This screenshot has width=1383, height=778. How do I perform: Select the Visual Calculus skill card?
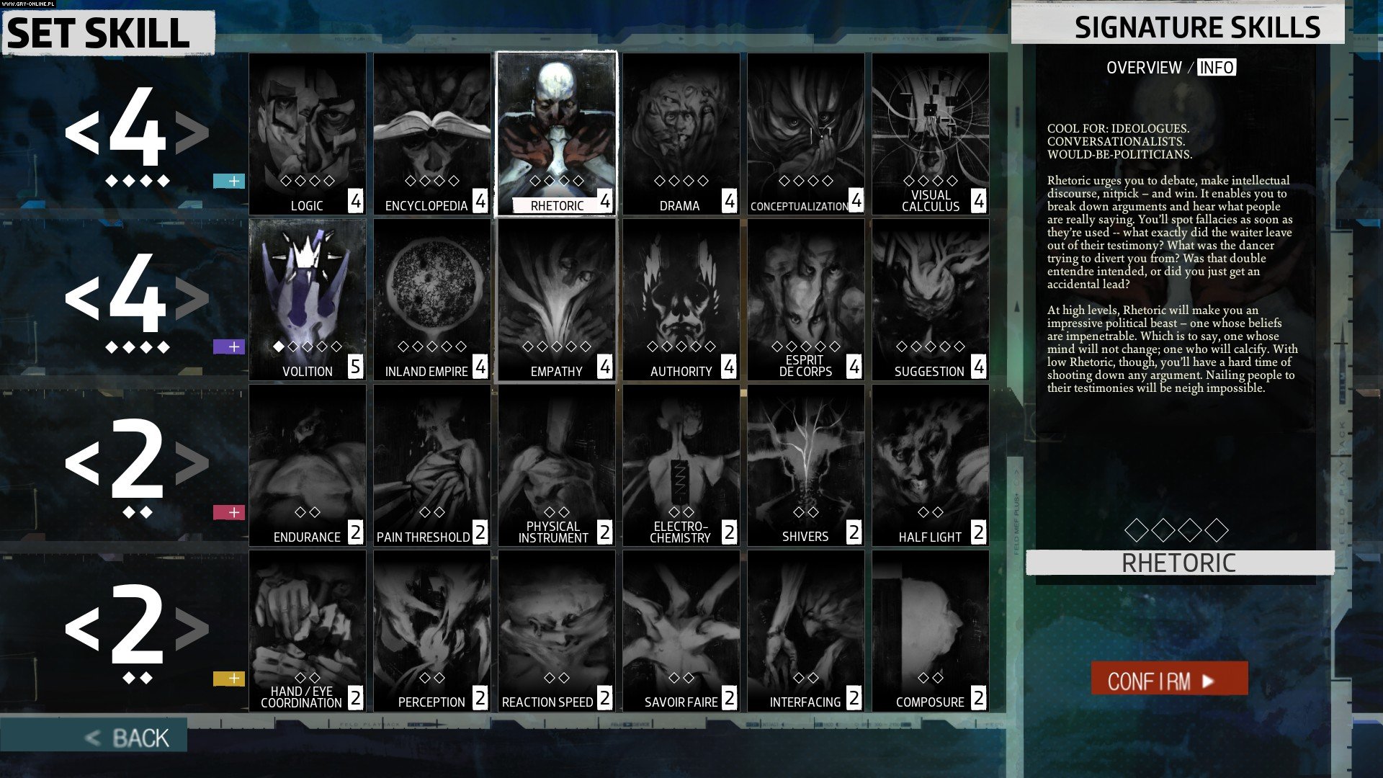(931, 134)
